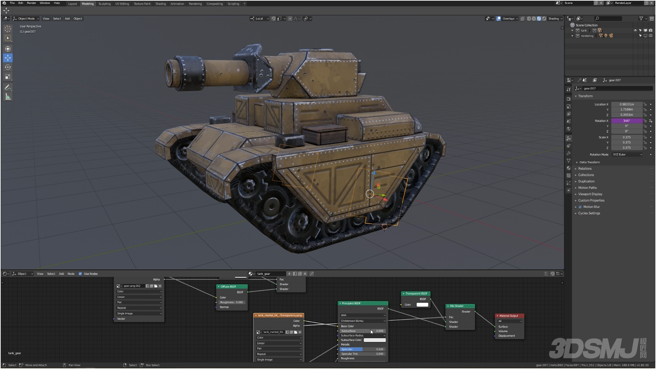The height and width of the screenshot is (369, 656).
Task: Open the Physics properties tab
Action: (568, 191)
